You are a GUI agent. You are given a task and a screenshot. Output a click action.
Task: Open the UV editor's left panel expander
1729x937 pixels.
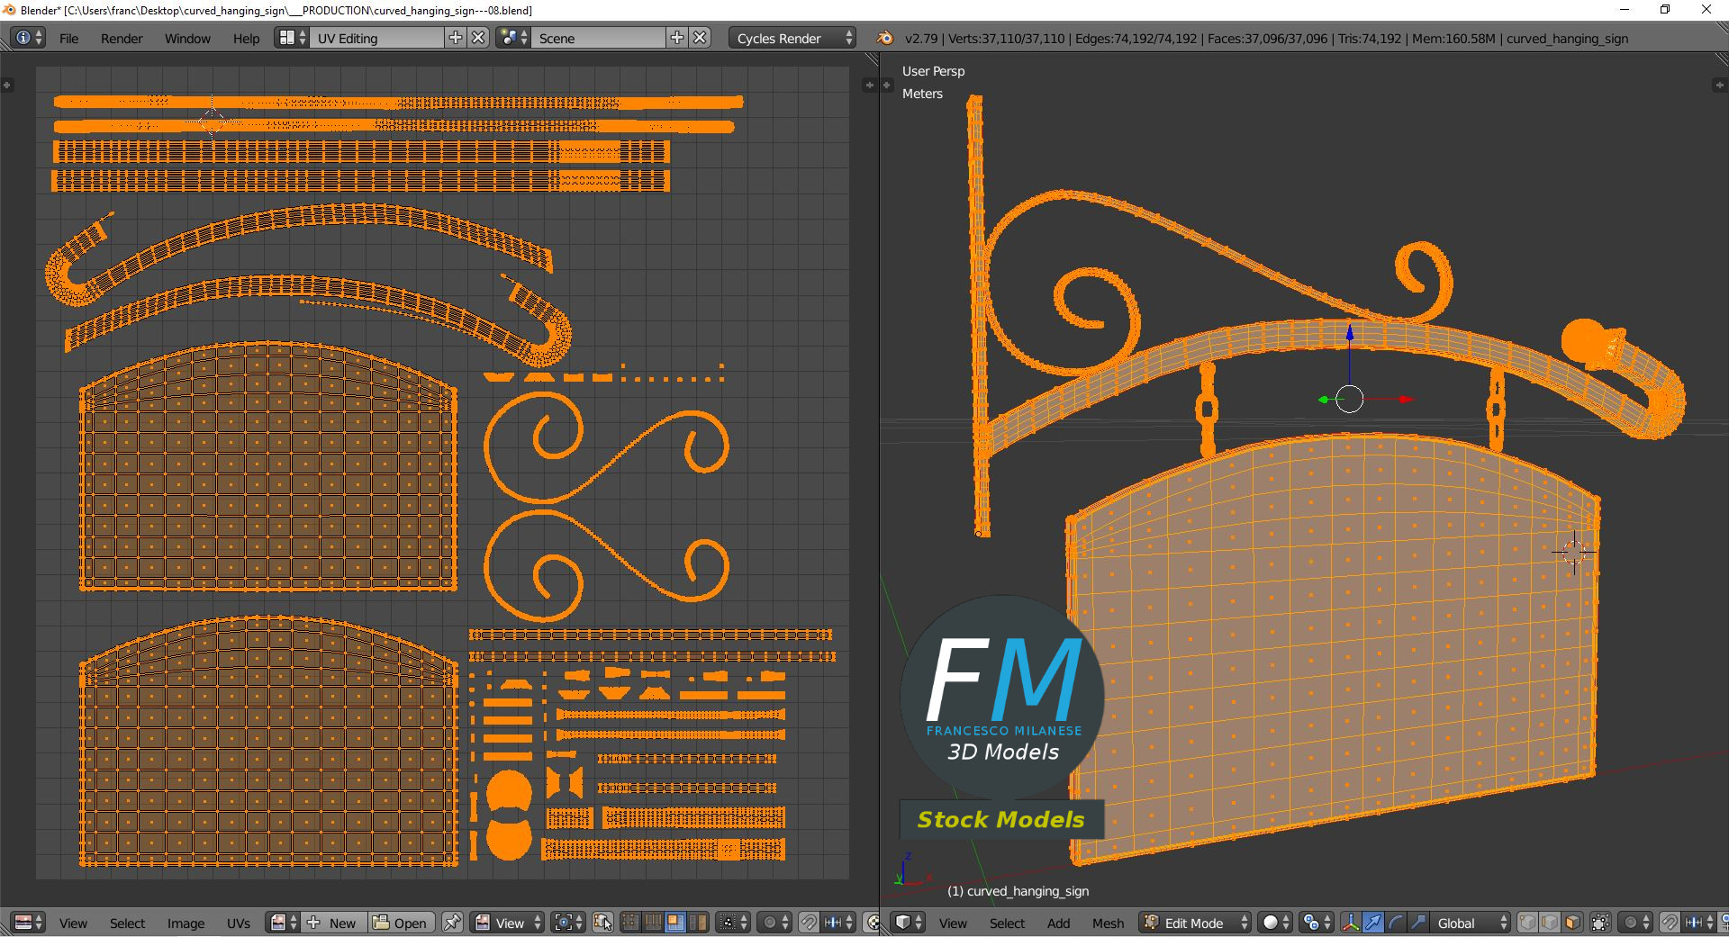pyautogui.click(x=6, y=86)
